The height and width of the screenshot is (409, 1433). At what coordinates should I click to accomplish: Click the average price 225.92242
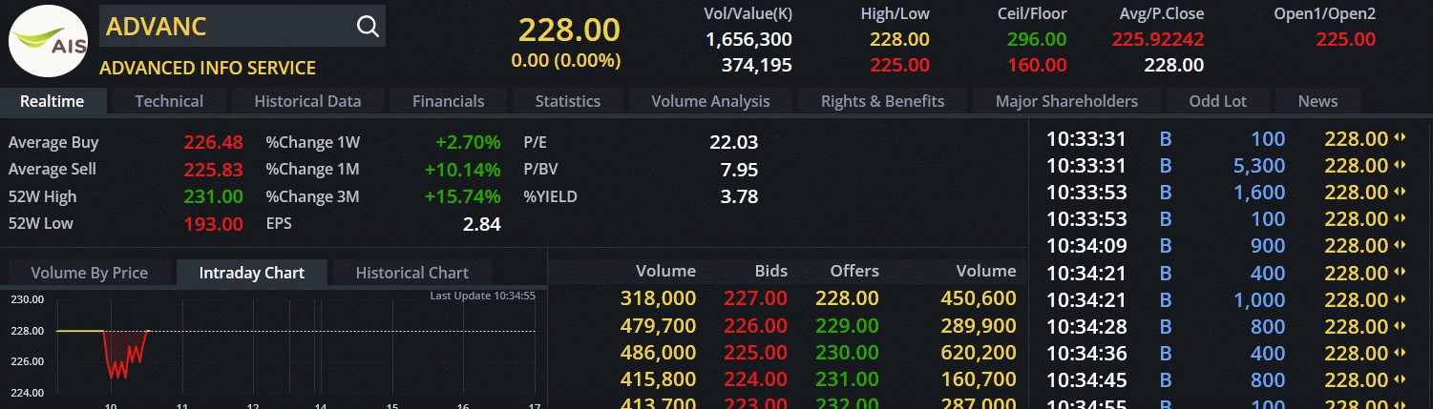point(1158,39)
